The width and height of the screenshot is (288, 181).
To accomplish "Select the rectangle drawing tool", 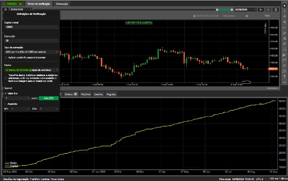I will tap(284, 60).
